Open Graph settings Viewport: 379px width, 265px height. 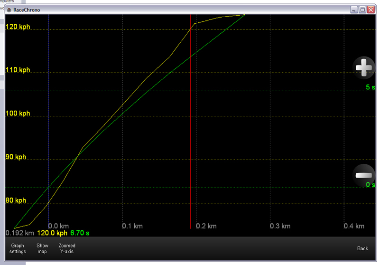tap(18, 248)
